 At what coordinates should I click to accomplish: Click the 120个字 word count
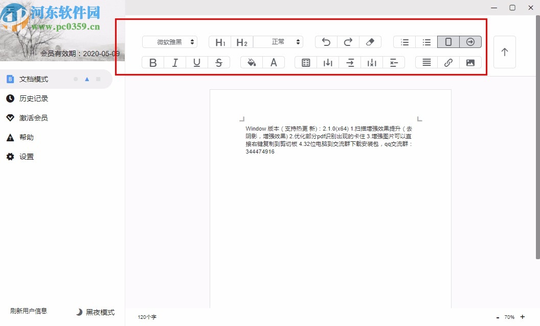point(147,317)
